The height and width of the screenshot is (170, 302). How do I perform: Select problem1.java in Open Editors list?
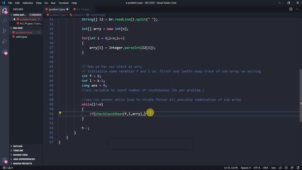[x=28, y=19]
